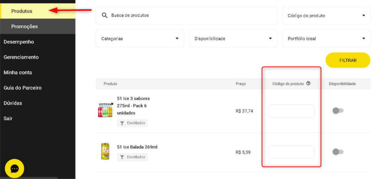Open the Categorias dropdown
382x179 pixels.
pos(140,39)
